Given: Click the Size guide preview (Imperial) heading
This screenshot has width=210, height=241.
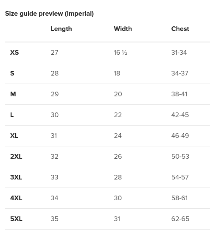Looking at the screenshot, I should click(x=49, y=14).
